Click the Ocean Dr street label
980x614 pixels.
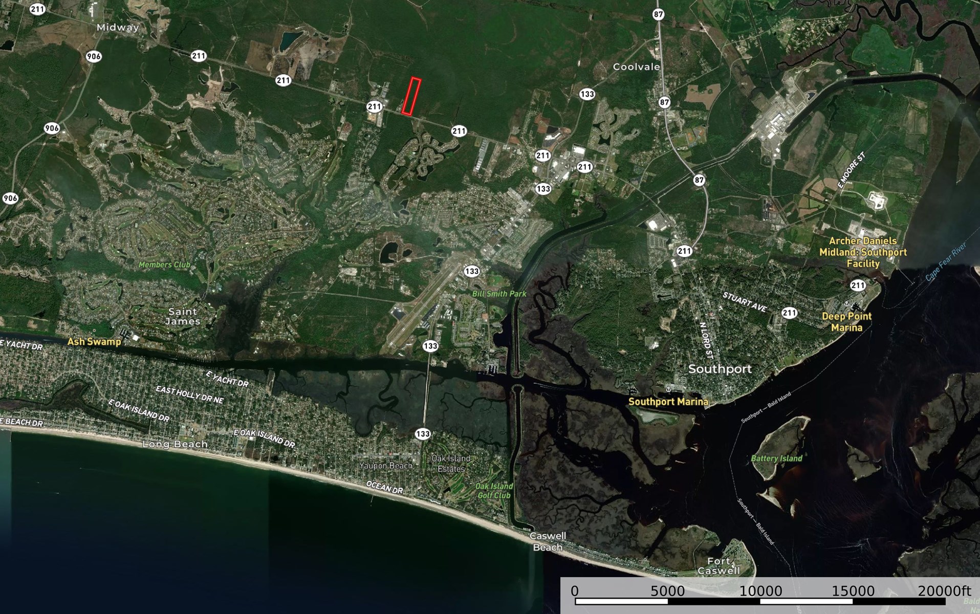coord(384,487)
